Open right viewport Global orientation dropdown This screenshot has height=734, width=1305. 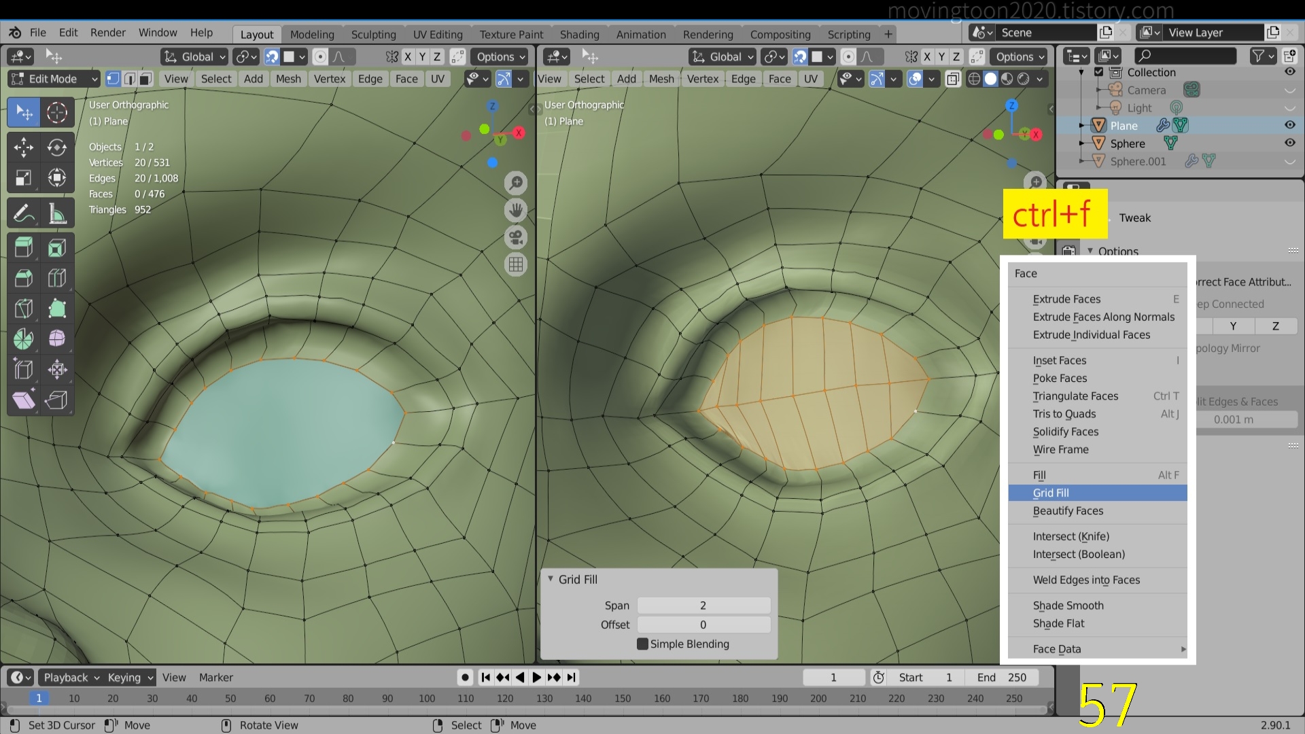click(723, 57)
